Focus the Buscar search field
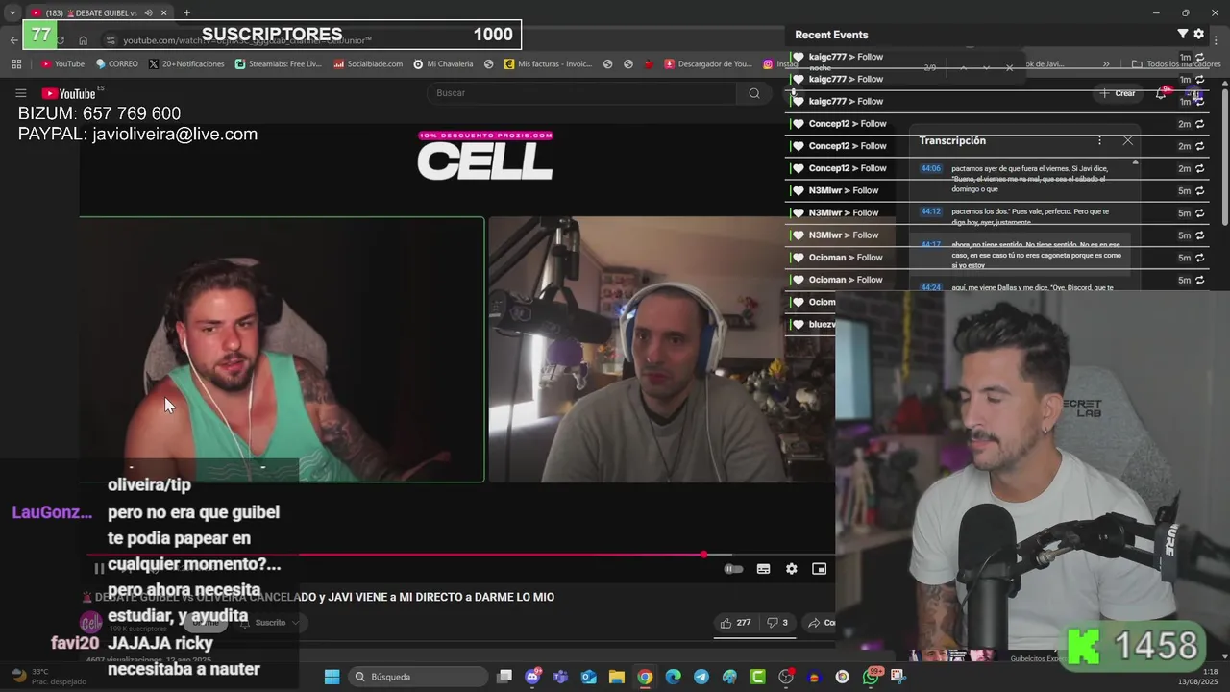 coord(581,93)
